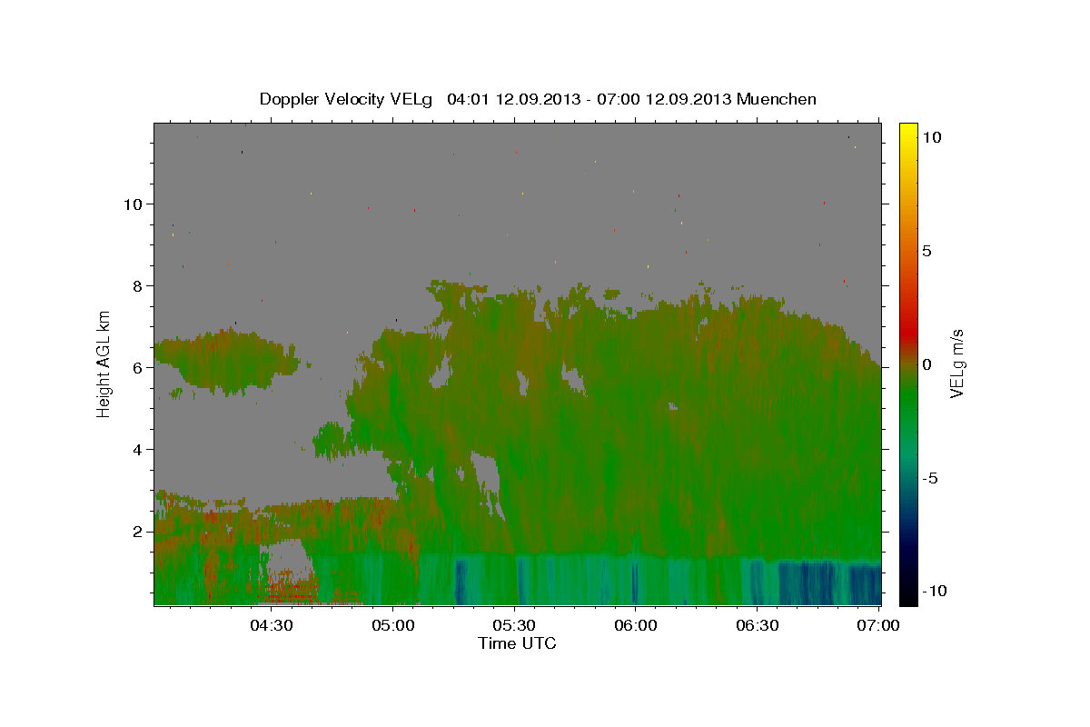Viewport: 1090px width, 727px height.
Task: Click the 06:30 time tick label
Action: click(758, 625)
